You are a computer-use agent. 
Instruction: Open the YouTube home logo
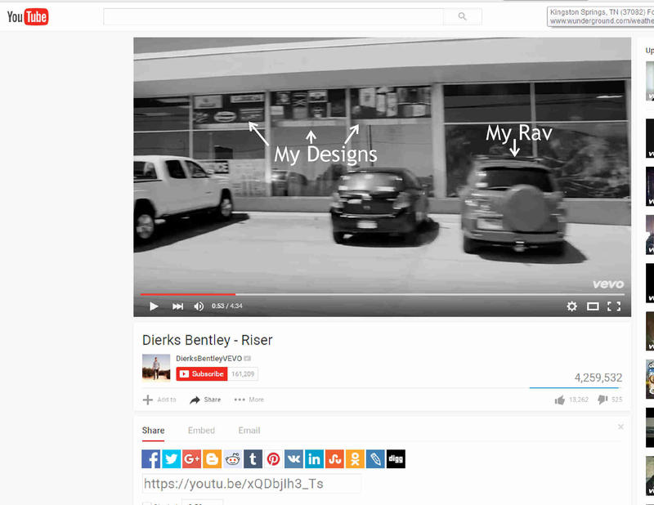28,16
